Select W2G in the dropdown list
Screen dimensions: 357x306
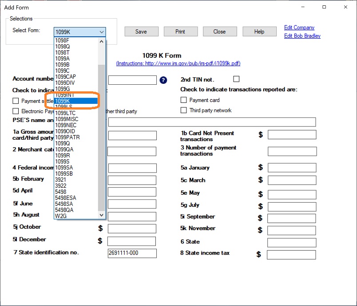click(x=61, y=216)
